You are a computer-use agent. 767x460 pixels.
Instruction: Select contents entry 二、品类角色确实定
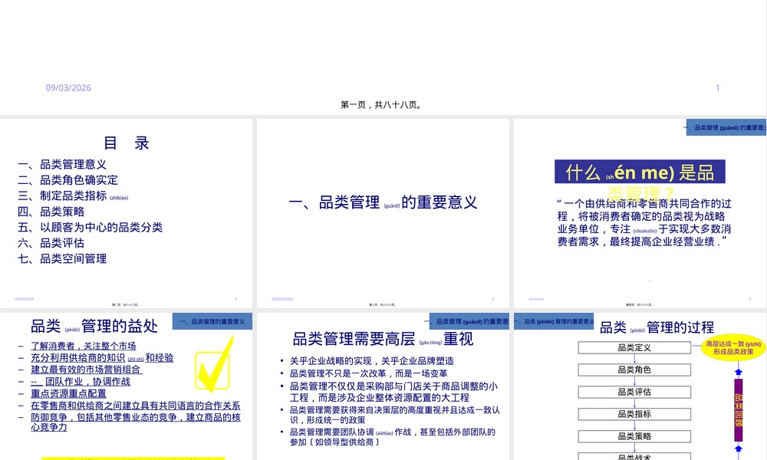click(x=68, y=180)
